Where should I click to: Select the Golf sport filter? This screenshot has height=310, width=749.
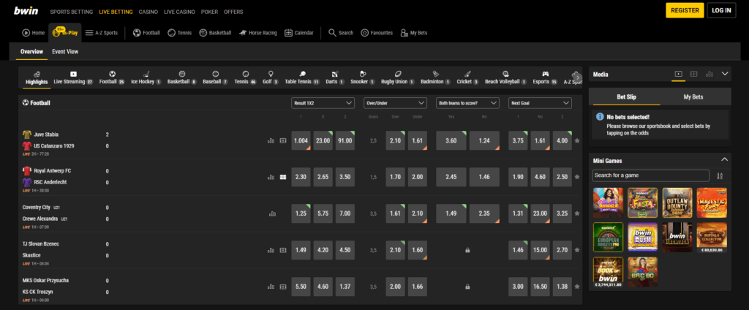coord(271,77)
